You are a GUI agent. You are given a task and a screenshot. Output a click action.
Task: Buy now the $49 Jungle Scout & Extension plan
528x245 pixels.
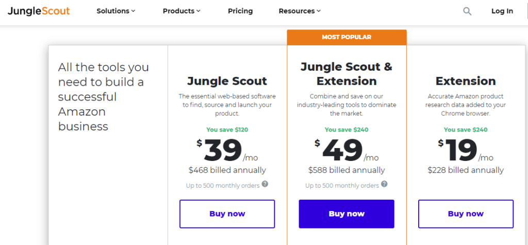click(346, 214)
